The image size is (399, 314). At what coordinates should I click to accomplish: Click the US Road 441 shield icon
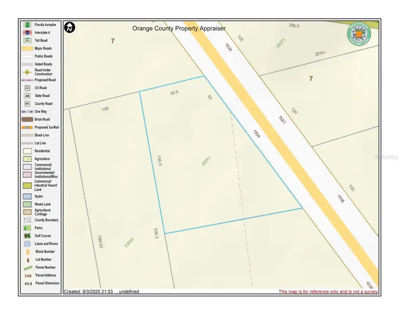click(27, 88)
